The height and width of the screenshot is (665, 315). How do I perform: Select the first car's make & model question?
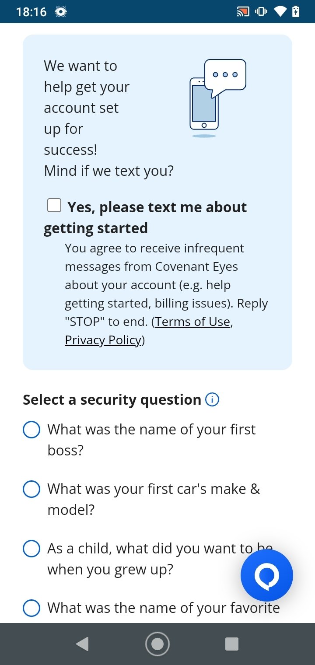pos(31,489)
